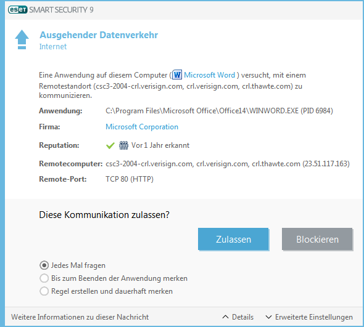
Task: Click the 'TCP 80 (HTTP)' remote port value
Action: (x=130, y=179)
